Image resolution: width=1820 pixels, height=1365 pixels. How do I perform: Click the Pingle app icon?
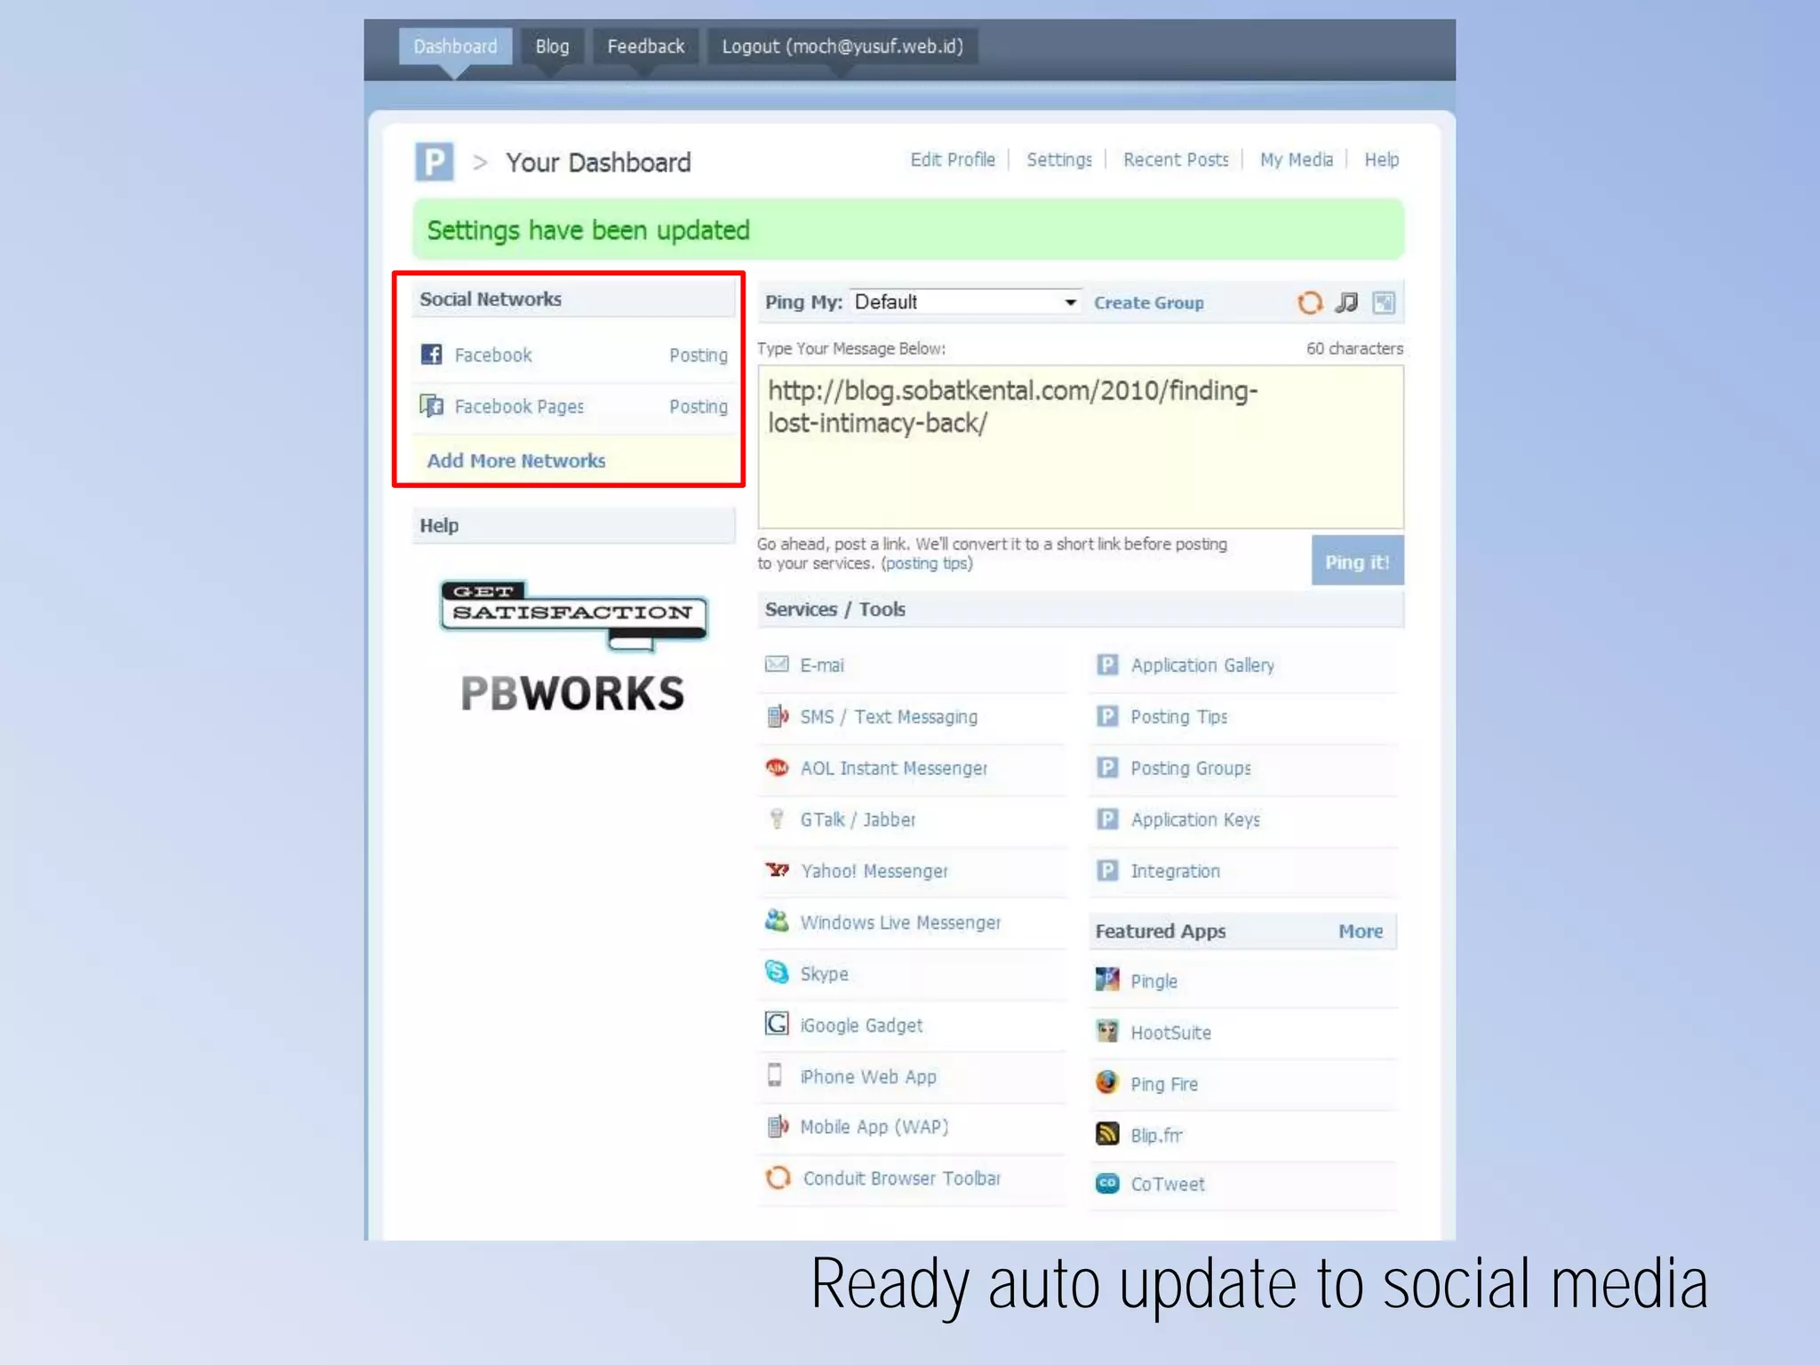tap(1107, 980)
